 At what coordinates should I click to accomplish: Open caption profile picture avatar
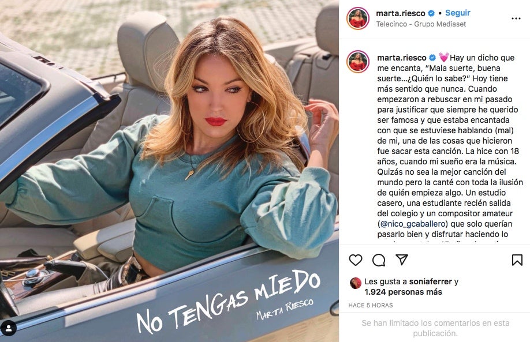tap(358, 62)
